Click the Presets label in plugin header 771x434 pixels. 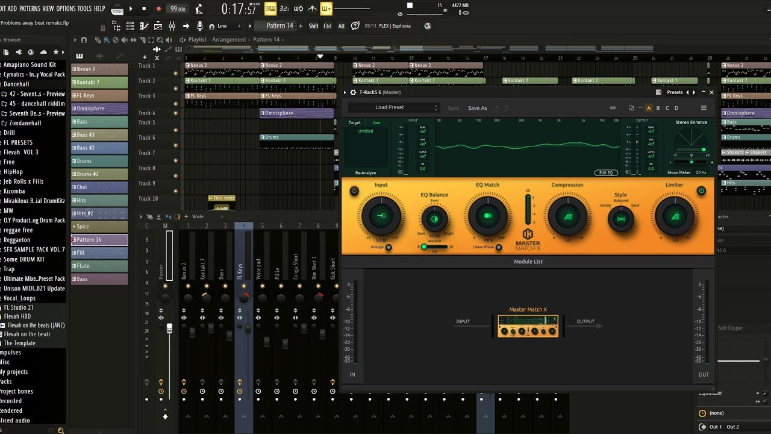(675, 92)
